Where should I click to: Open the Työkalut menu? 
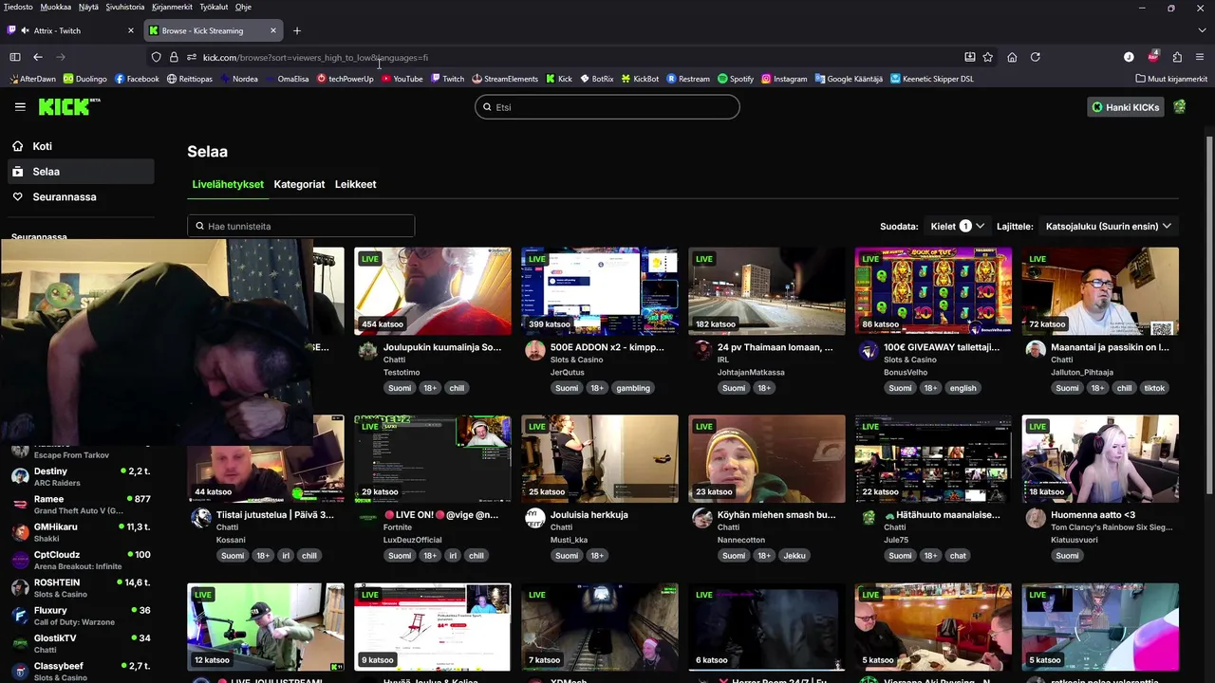(x=214, y=7)
